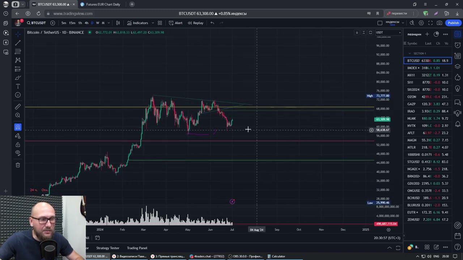Select the Text tool in the drawing toolbar
463x260 pixels.
(18, 86)
